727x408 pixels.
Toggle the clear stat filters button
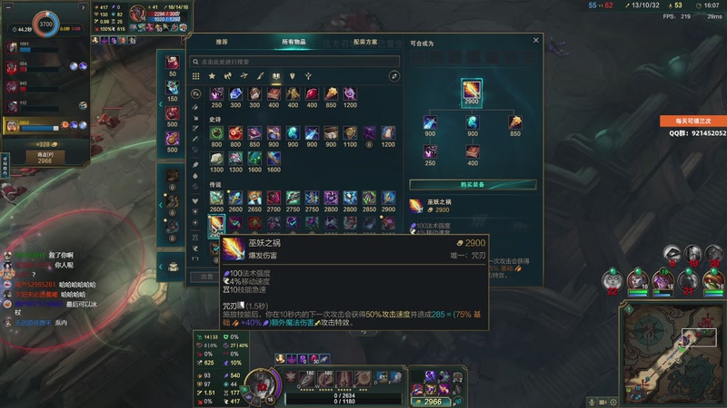pyautogui.click(x=195, y=94)
